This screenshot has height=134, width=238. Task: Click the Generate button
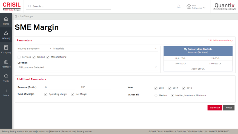pos(215,108)
